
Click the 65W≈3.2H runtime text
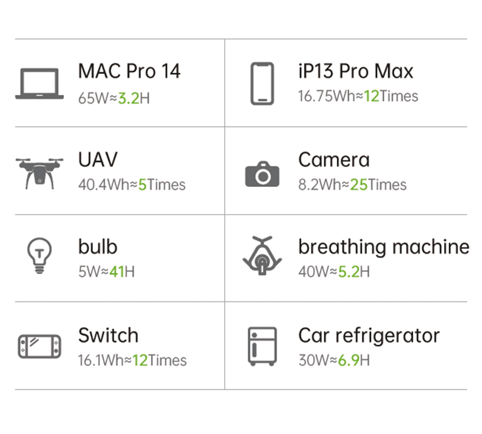click(114, 97)
